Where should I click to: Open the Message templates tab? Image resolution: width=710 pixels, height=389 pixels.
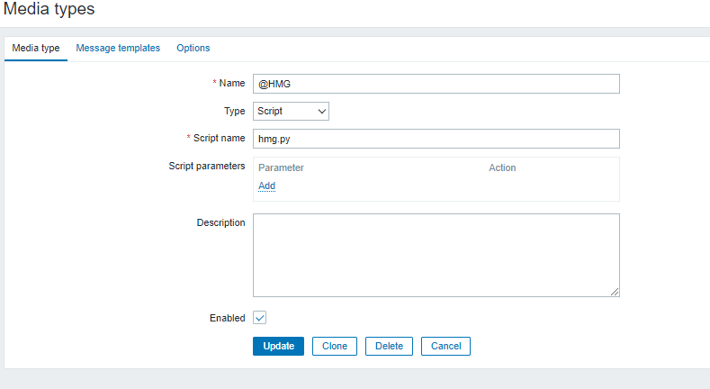tap(118, 48)
